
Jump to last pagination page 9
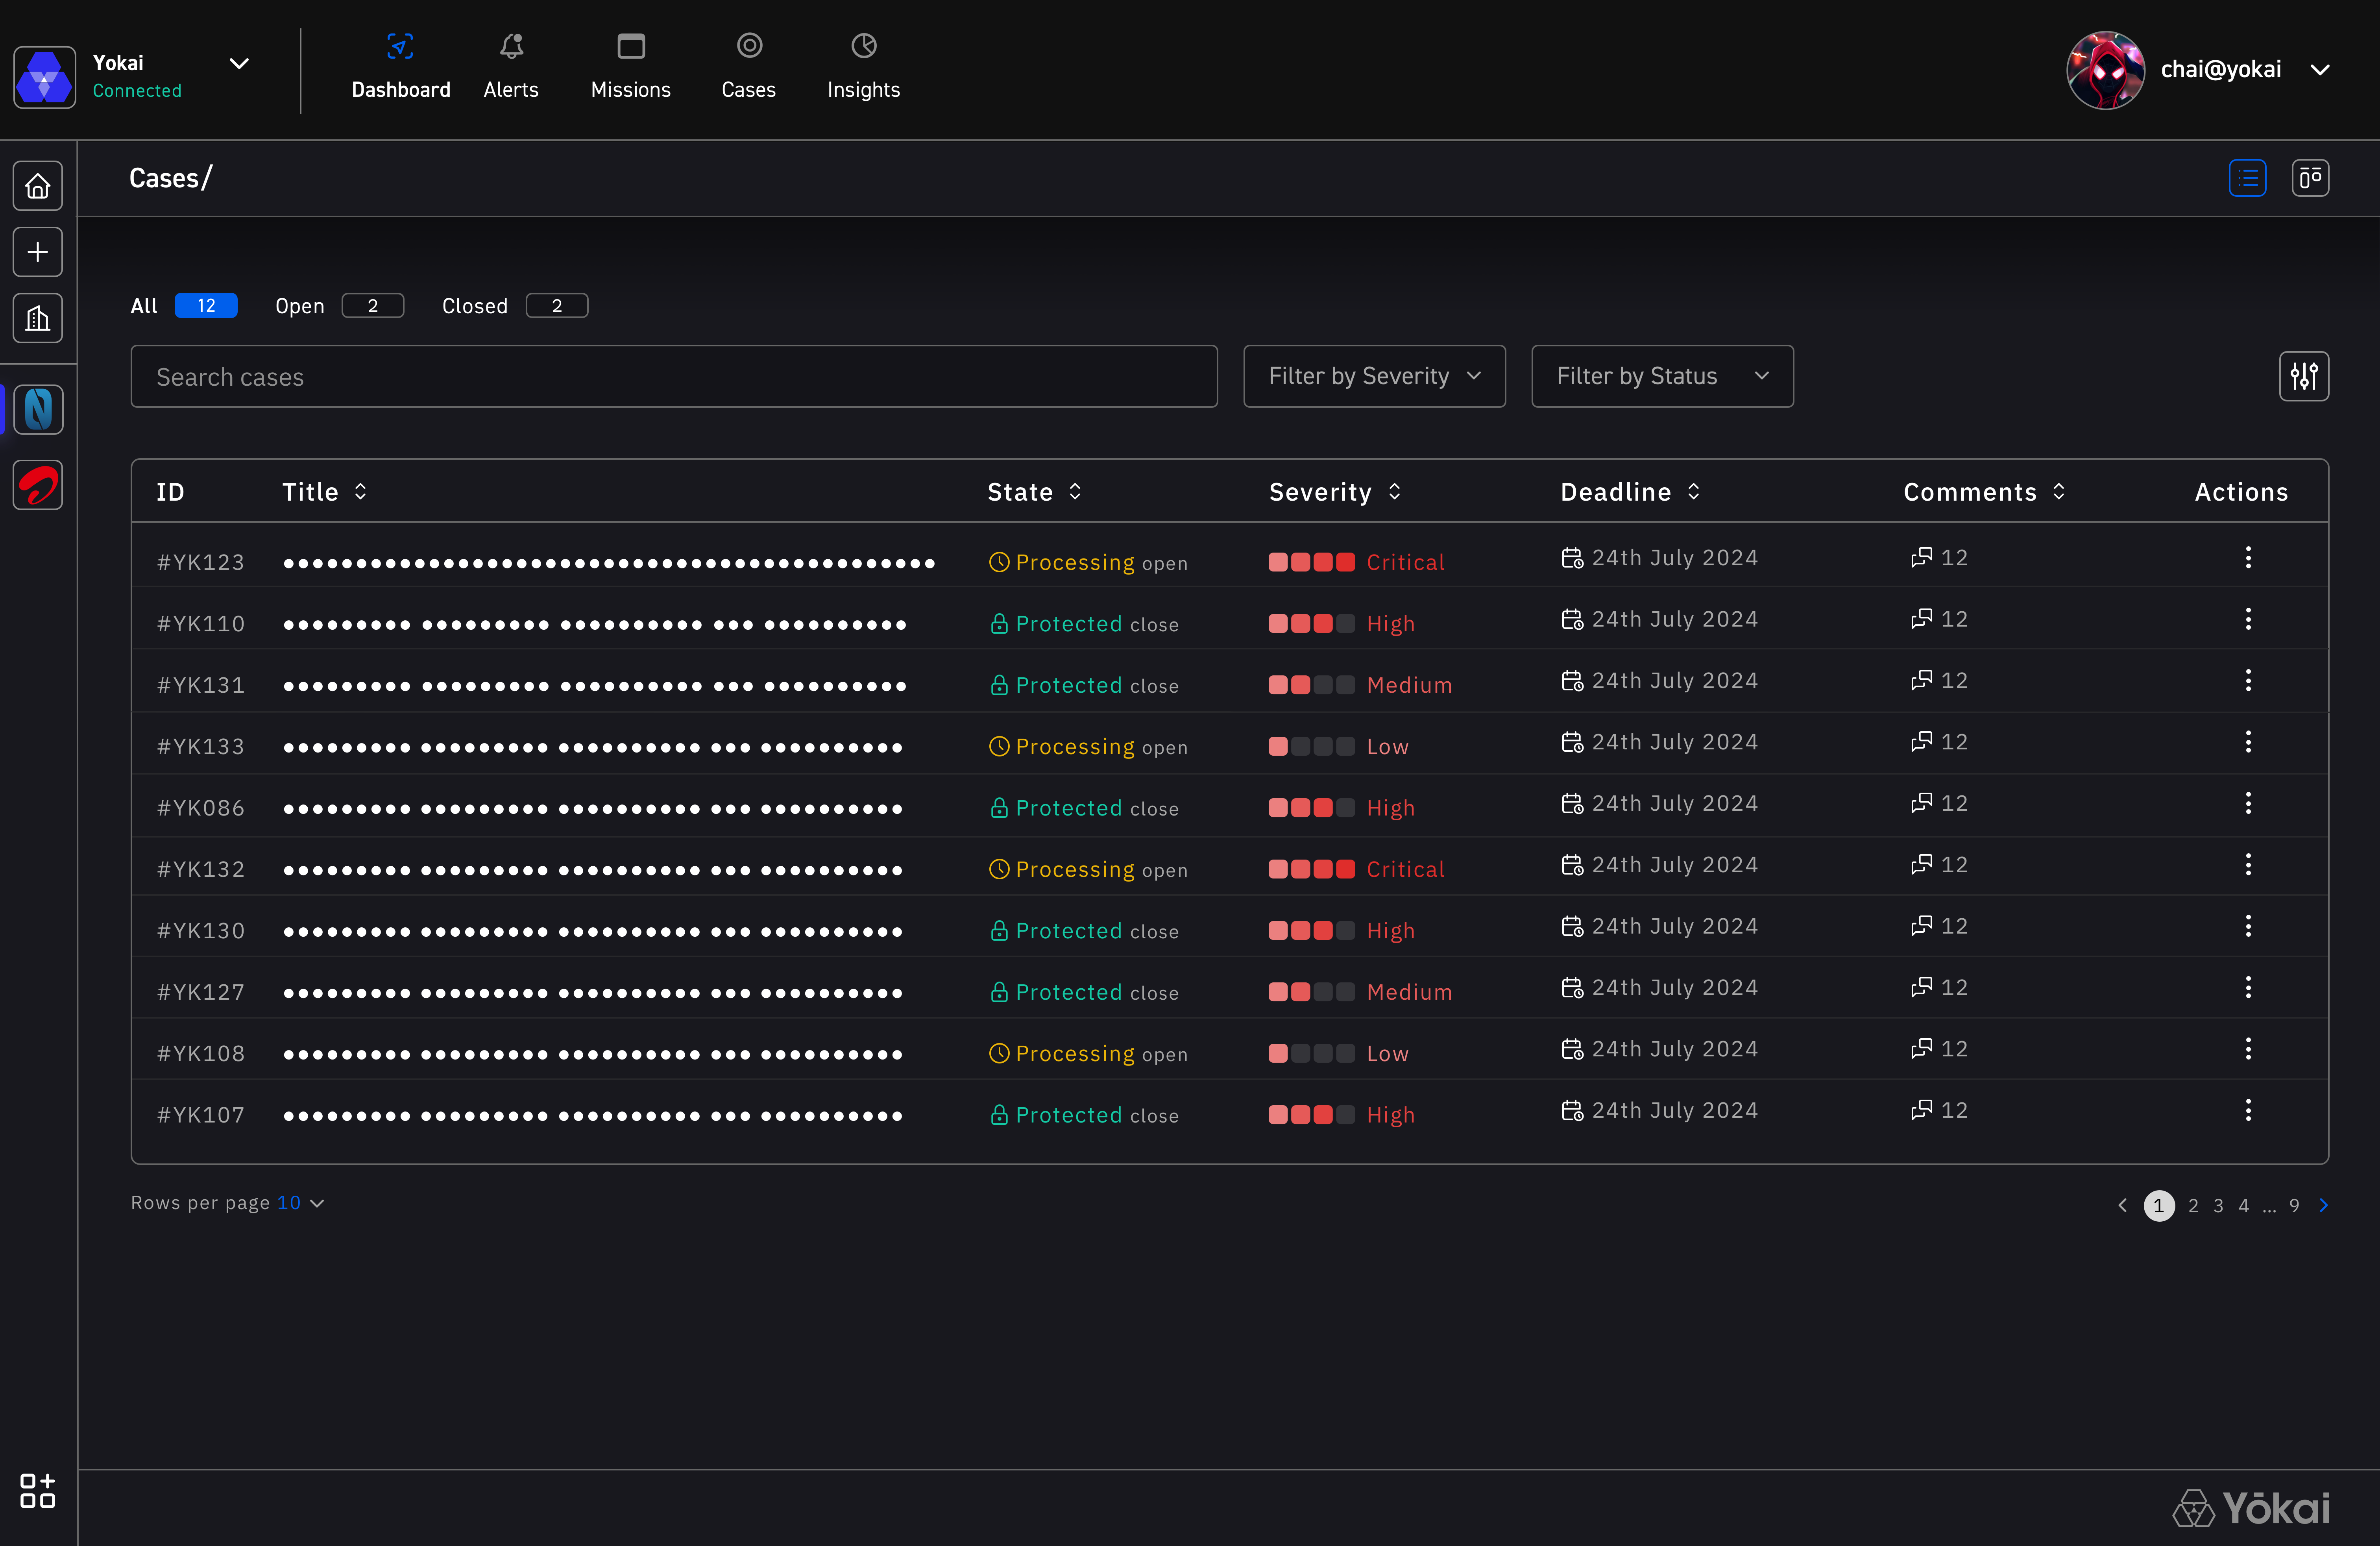coord(2294,1206)
